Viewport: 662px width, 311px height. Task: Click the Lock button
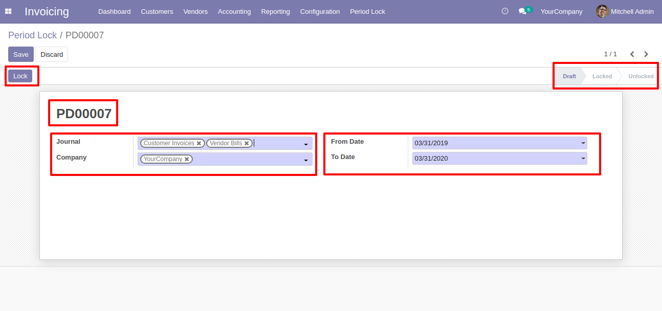(x=20, y=76)
